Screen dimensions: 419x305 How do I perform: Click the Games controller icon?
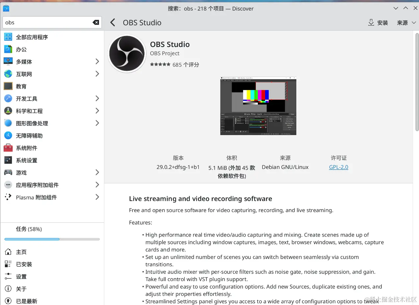pyautogui.click(x=8, y=173)
